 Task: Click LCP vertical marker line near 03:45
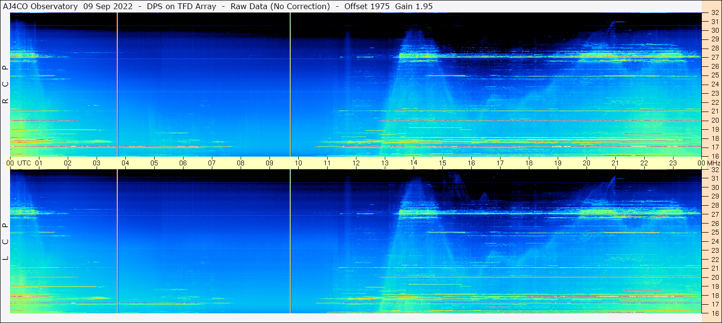coord(117,241)
